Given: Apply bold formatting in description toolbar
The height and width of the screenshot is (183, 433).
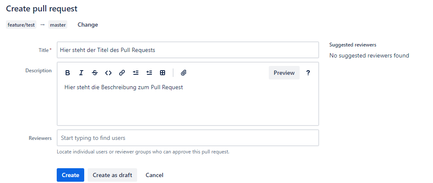Looking at the screenshot, I should [x=67, y=73].
